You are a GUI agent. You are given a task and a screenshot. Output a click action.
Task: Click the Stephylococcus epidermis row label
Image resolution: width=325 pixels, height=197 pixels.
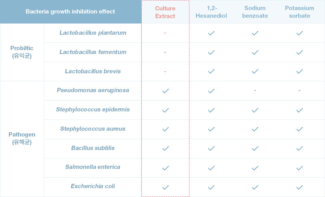pyautogui.click(x=93, y=109)
